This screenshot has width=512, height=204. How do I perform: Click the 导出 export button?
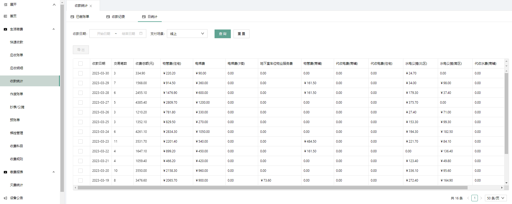(x=81, y=50)
